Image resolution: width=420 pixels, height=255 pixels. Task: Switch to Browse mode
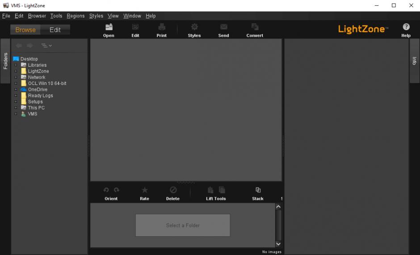tap(25, 30)
